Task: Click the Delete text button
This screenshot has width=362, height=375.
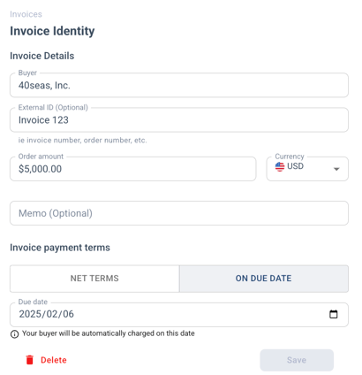Action: (x=54, y=360)
